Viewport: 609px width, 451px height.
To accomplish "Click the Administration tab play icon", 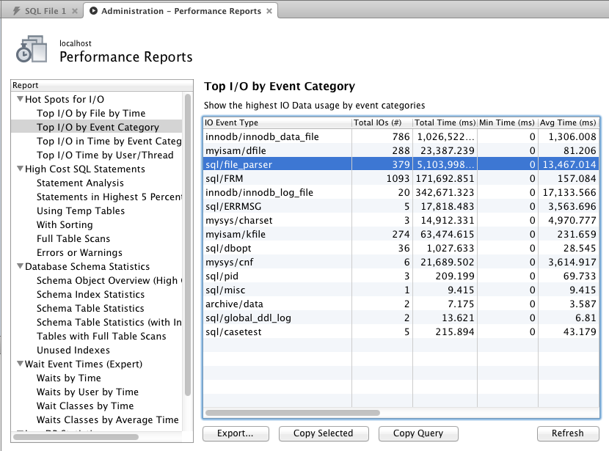I will click(x=92, y=11).
